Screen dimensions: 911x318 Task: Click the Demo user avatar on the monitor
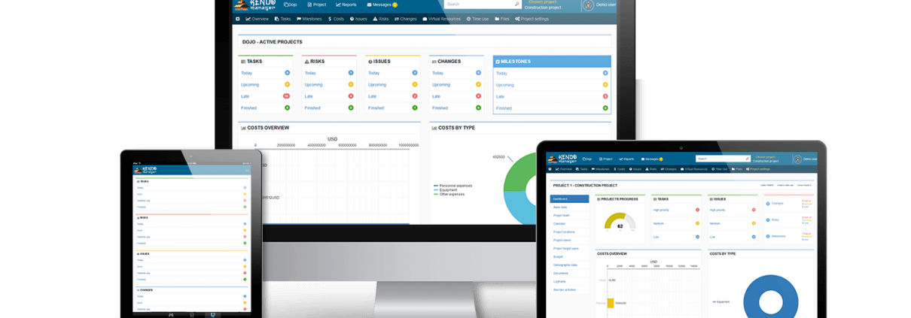click(588, 5)
